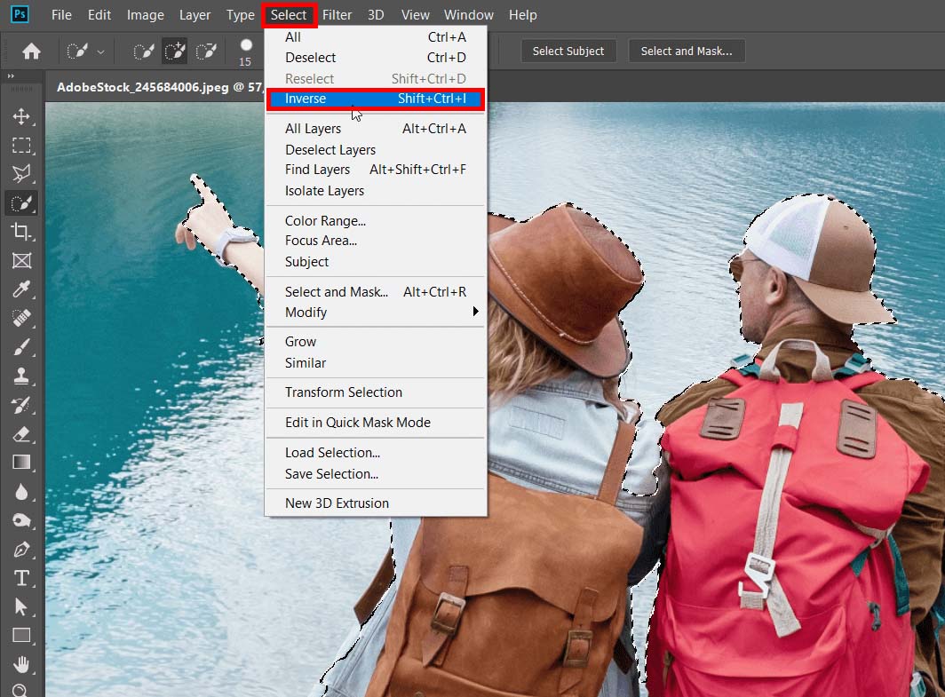Enable Add to selection mode
The width and height of the screenshot is (945, 697).
pyautogui.click(x=174, y=51)
